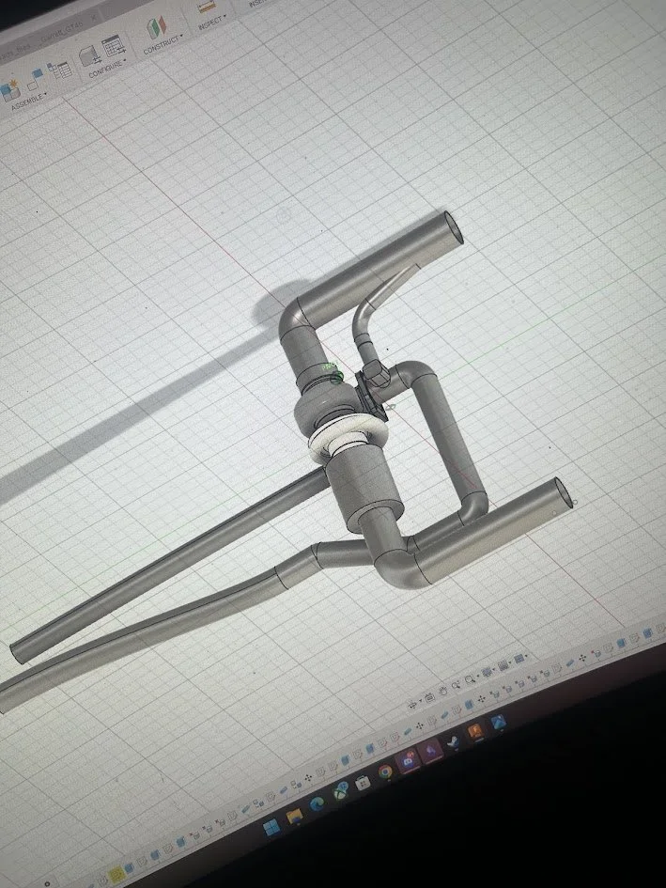Open the orange Fusion app on the taskbar
The image size is (666, 888).
point(475,732)
